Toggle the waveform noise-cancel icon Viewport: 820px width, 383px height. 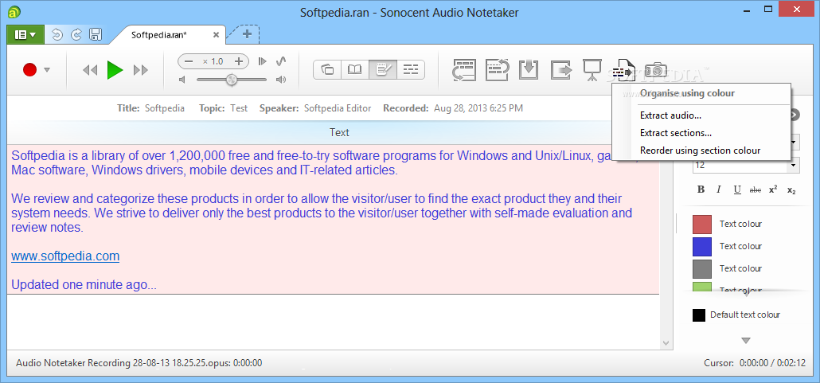[x=281, y=61]
